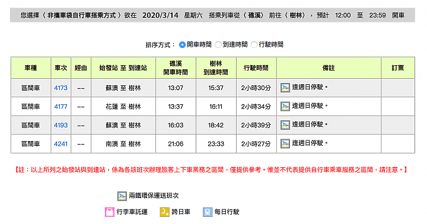Click travel duration 2小時27分
Viewport: 427px width, 224px height.
[256, 144]
